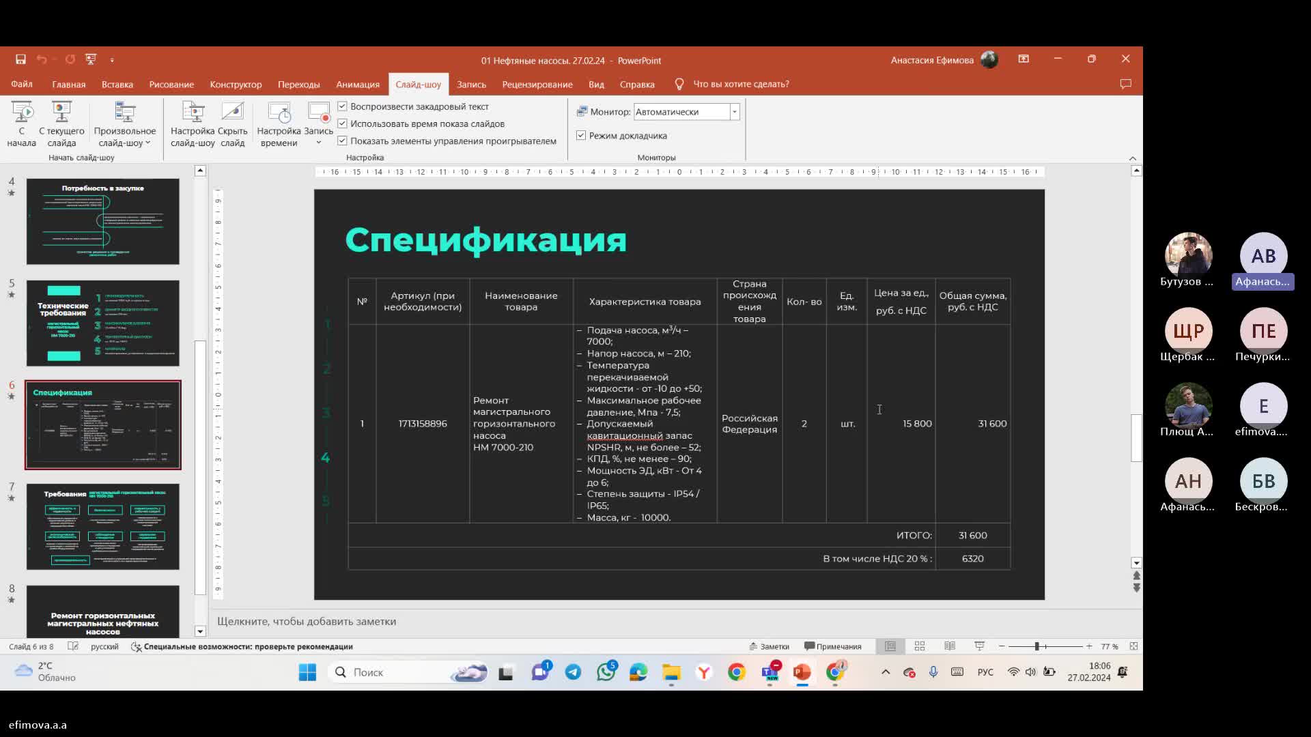Click account name 'Анастасия Ефимова'
Screen dimensions: 1311x737
932,60
